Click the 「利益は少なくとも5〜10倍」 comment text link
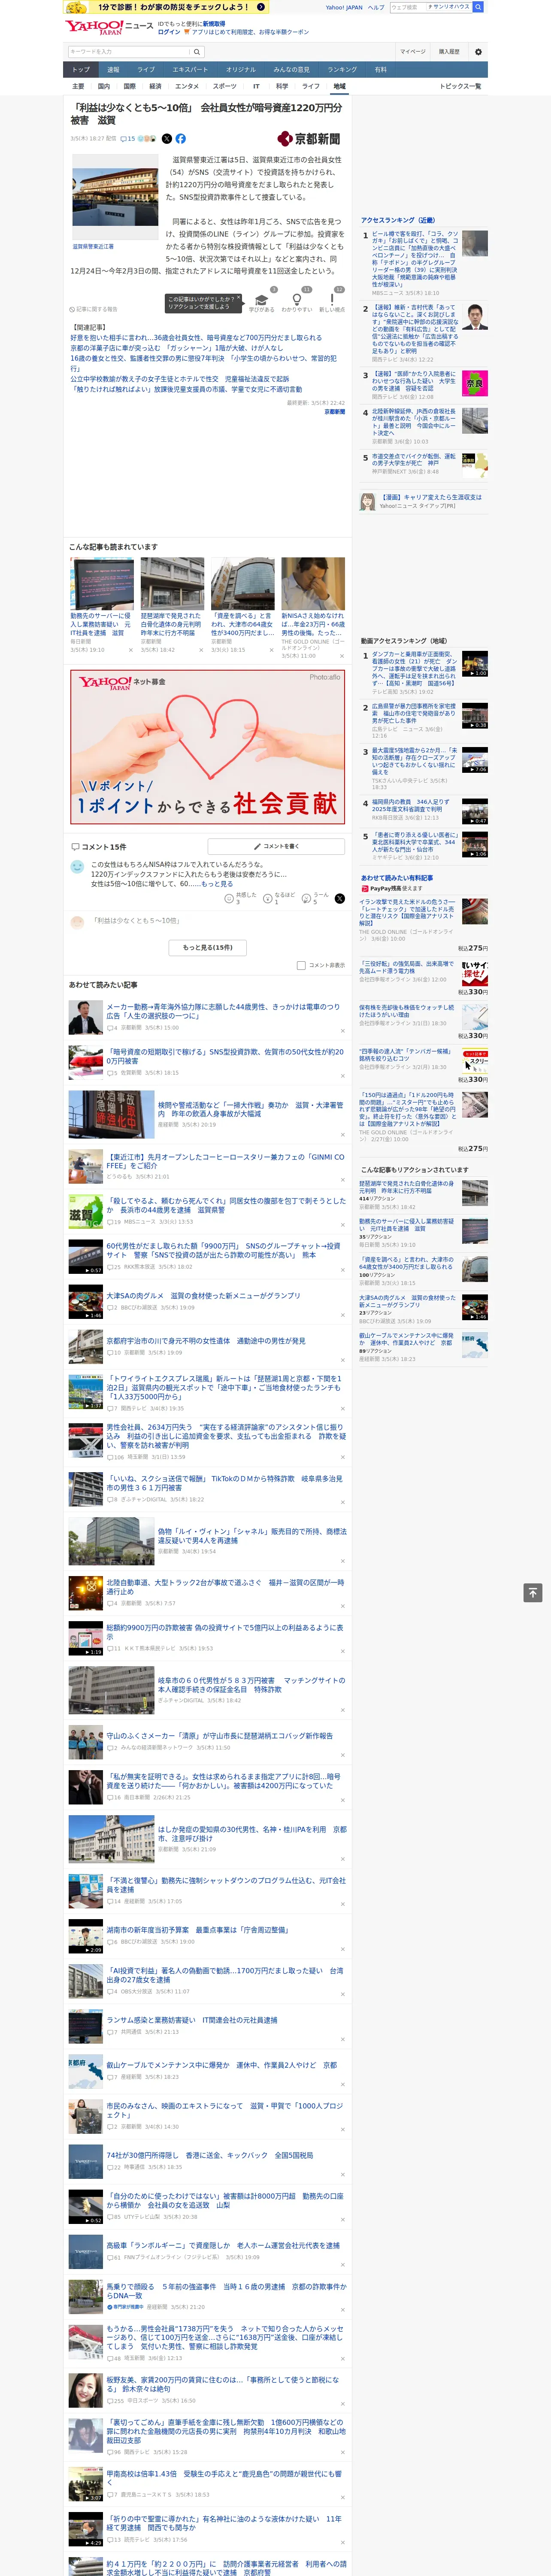Viewport: 551px width, 2576px height. 136,920
